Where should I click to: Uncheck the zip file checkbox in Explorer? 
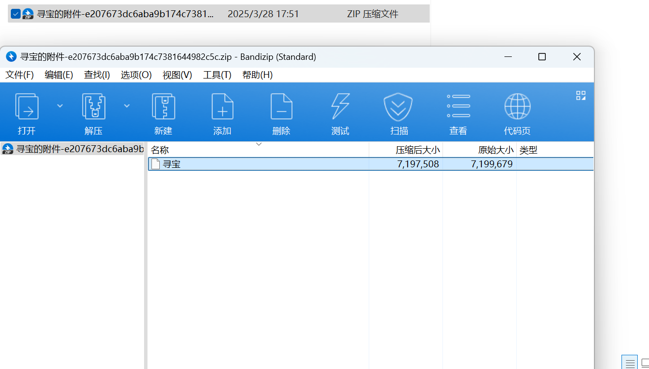(x=15, y=14)
